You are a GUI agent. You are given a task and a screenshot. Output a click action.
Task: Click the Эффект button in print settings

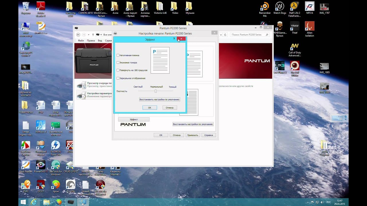[134, 119]
